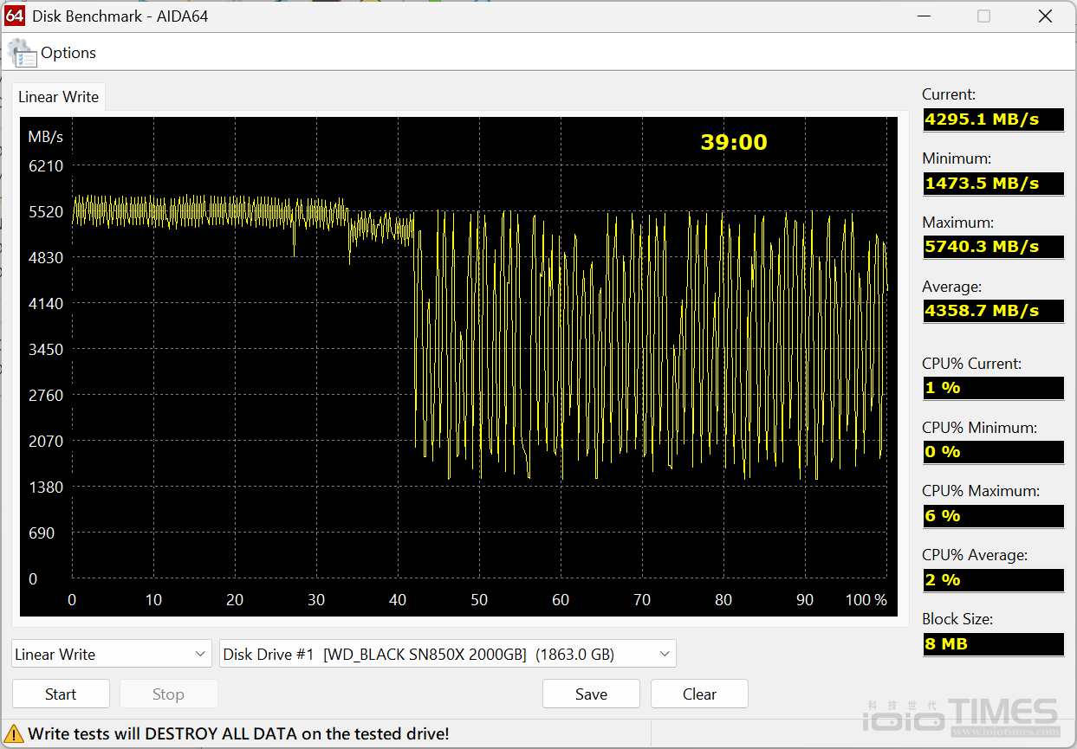The height and width of the screenshot is (749, 1077).
Task: Click the 100 % x-axis label
Action: coord(866,600)
